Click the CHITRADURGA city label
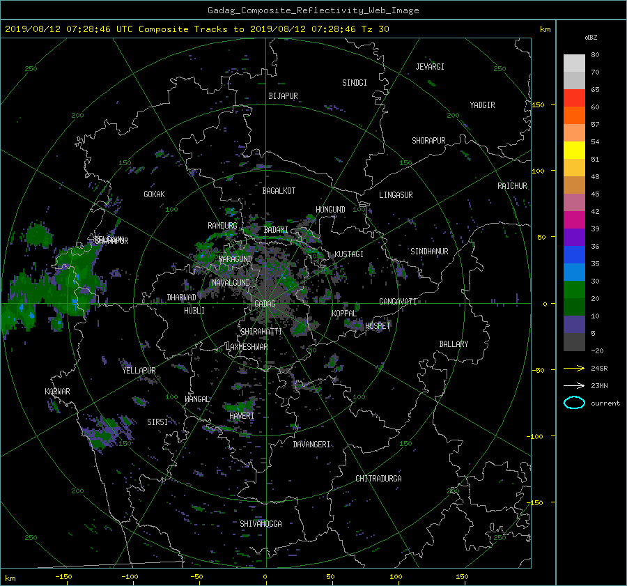 click(x=378, y=478)
